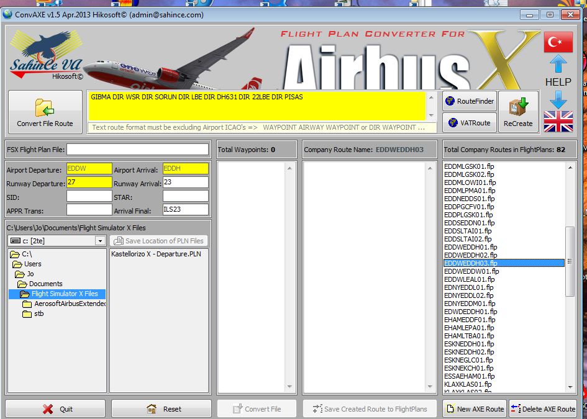Screen dimensions: 587x419
Task: Click the SahinCe VA logo
Action: pyautogui.click(x=46, y=55)
